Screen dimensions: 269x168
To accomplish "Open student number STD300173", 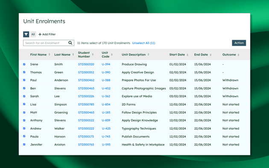I will pyautogui.click(x=86, y=136).
